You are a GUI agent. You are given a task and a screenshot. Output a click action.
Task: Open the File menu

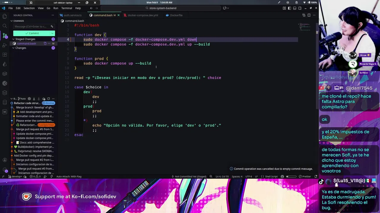[x=10, y=8]
